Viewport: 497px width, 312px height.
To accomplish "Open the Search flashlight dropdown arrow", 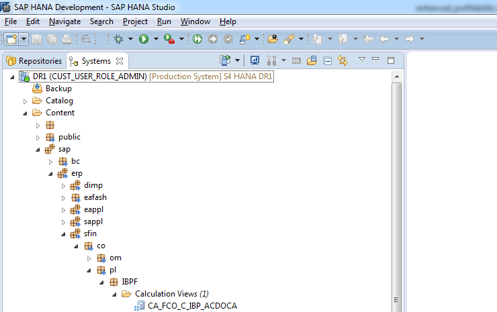I will 301,39.
